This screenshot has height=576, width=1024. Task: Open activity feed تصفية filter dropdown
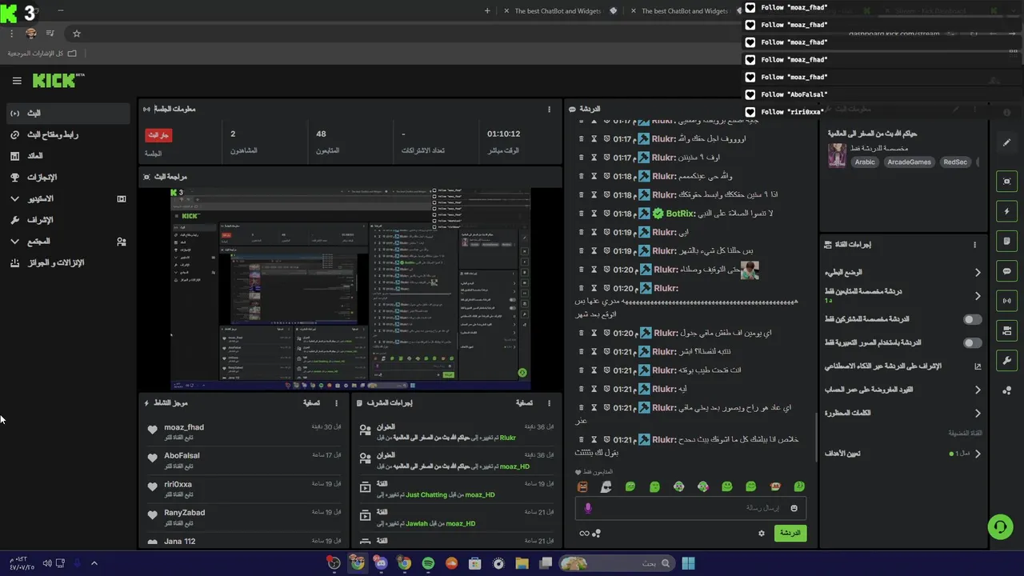[x=311, y=403]
